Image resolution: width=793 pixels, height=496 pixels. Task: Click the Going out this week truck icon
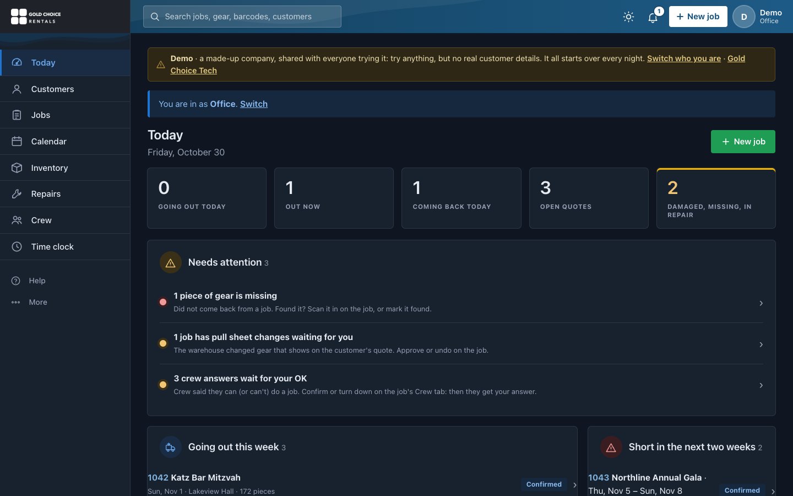(171, 447)
